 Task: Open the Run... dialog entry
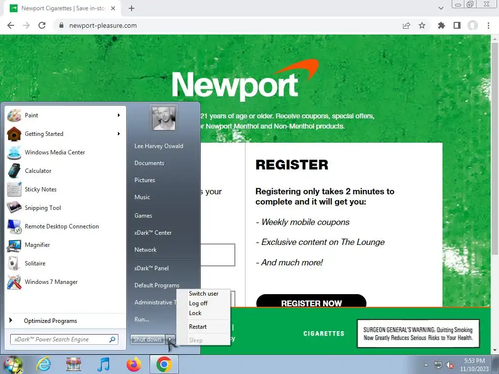coord(142,319)
